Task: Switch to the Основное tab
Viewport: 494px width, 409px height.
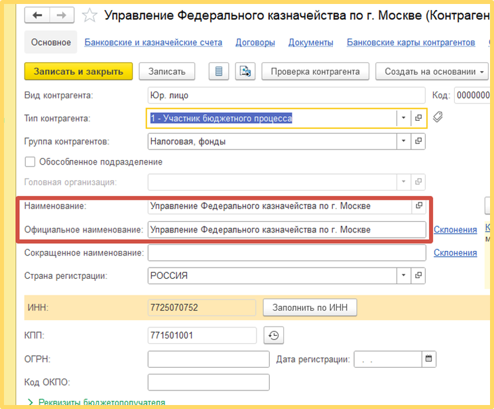Action: tap(50, 42)
